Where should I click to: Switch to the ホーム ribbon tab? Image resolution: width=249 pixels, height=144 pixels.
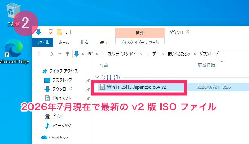(x=64, y=43)
